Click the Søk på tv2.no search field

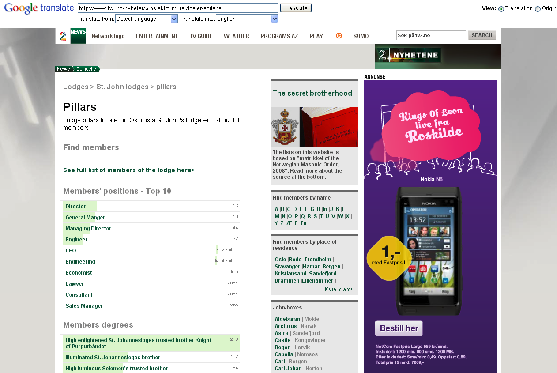click(x=431, y=35)
